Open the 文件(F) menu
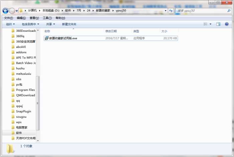 tap(8, 18)
